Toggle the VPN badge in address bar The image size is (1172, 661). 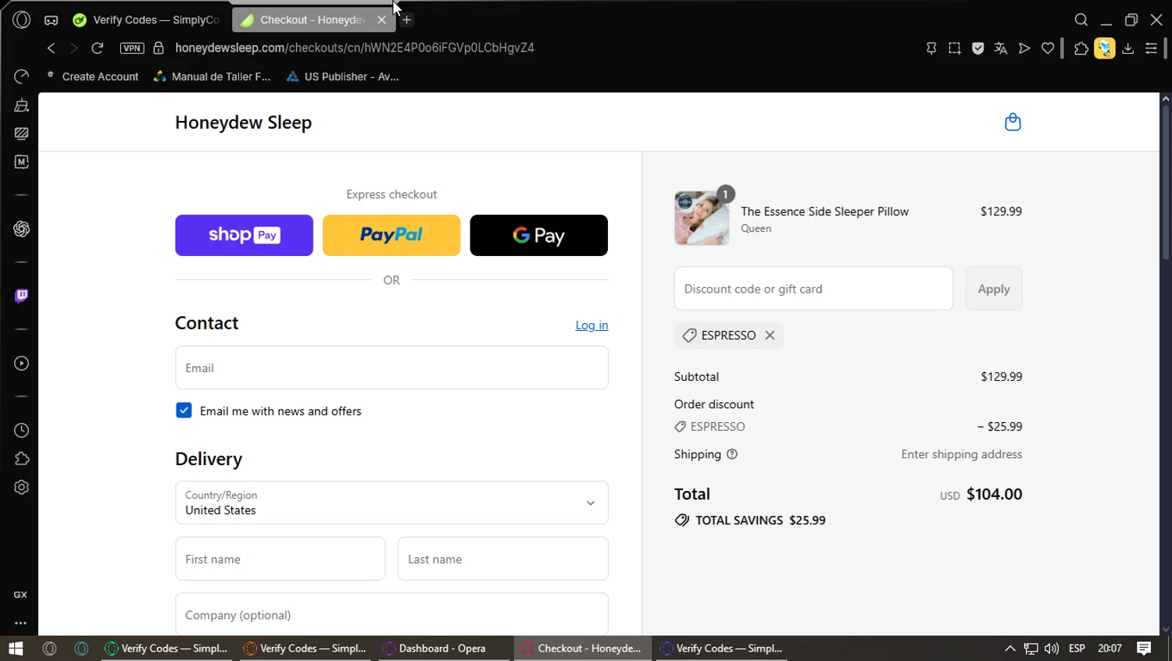(132, 48)
